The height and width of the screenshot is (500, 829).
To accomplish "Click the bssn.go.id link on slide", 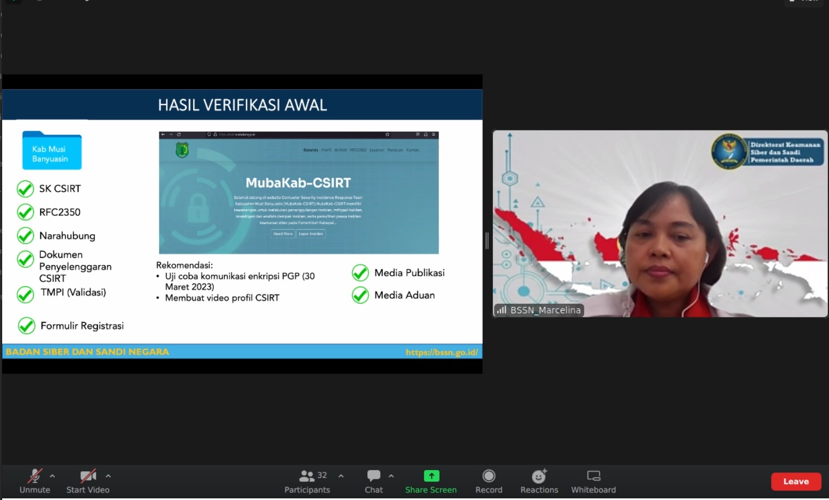I will pos(441,352).
